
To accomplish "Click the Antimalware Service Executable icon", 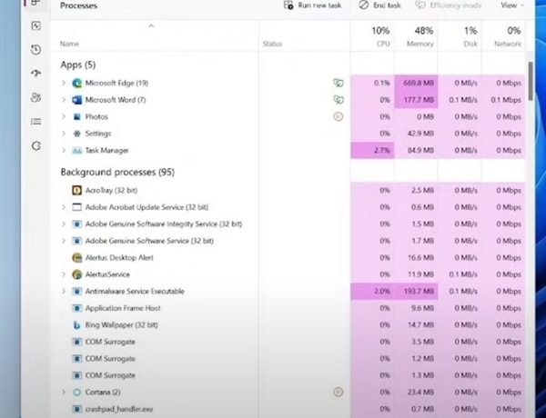I will [76, 292].
